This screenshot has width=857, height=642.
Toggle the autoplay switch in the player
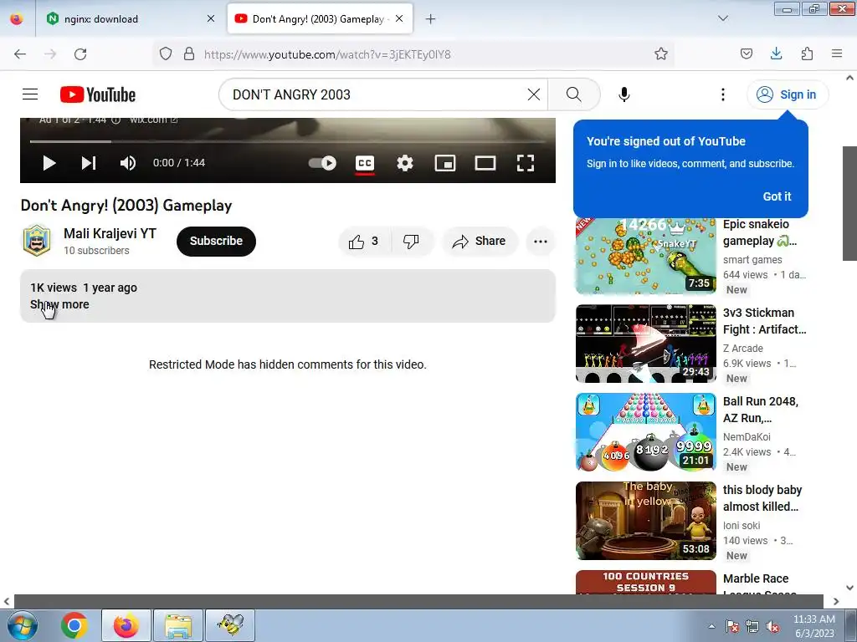tap(322, 163)
